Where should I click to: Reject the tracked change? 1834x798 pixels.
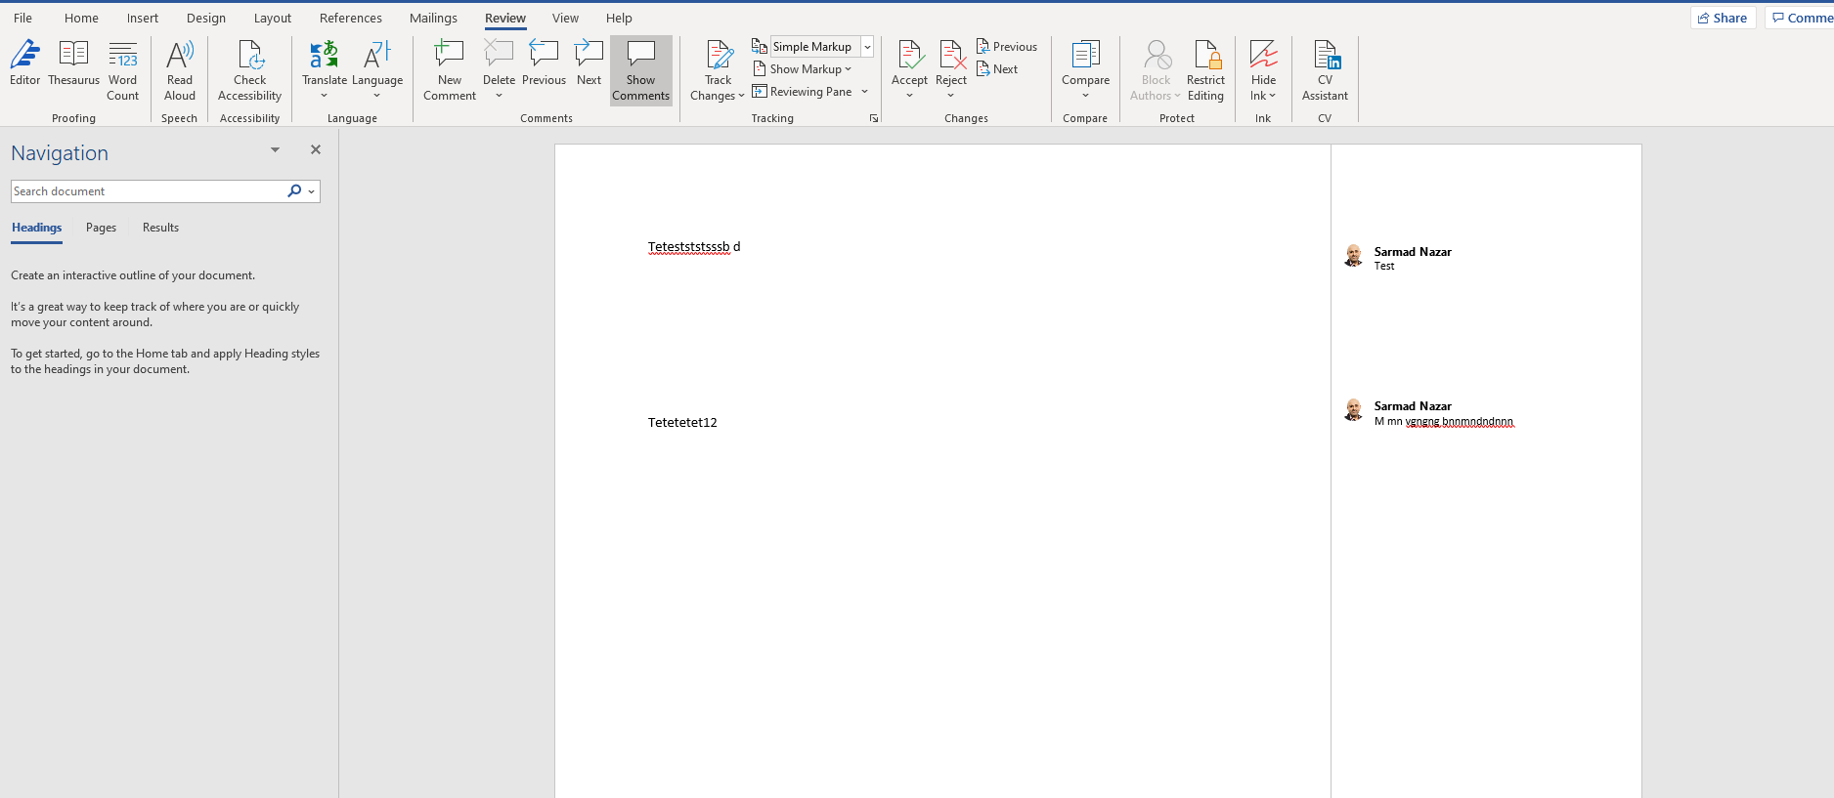(x=951, y=70)
